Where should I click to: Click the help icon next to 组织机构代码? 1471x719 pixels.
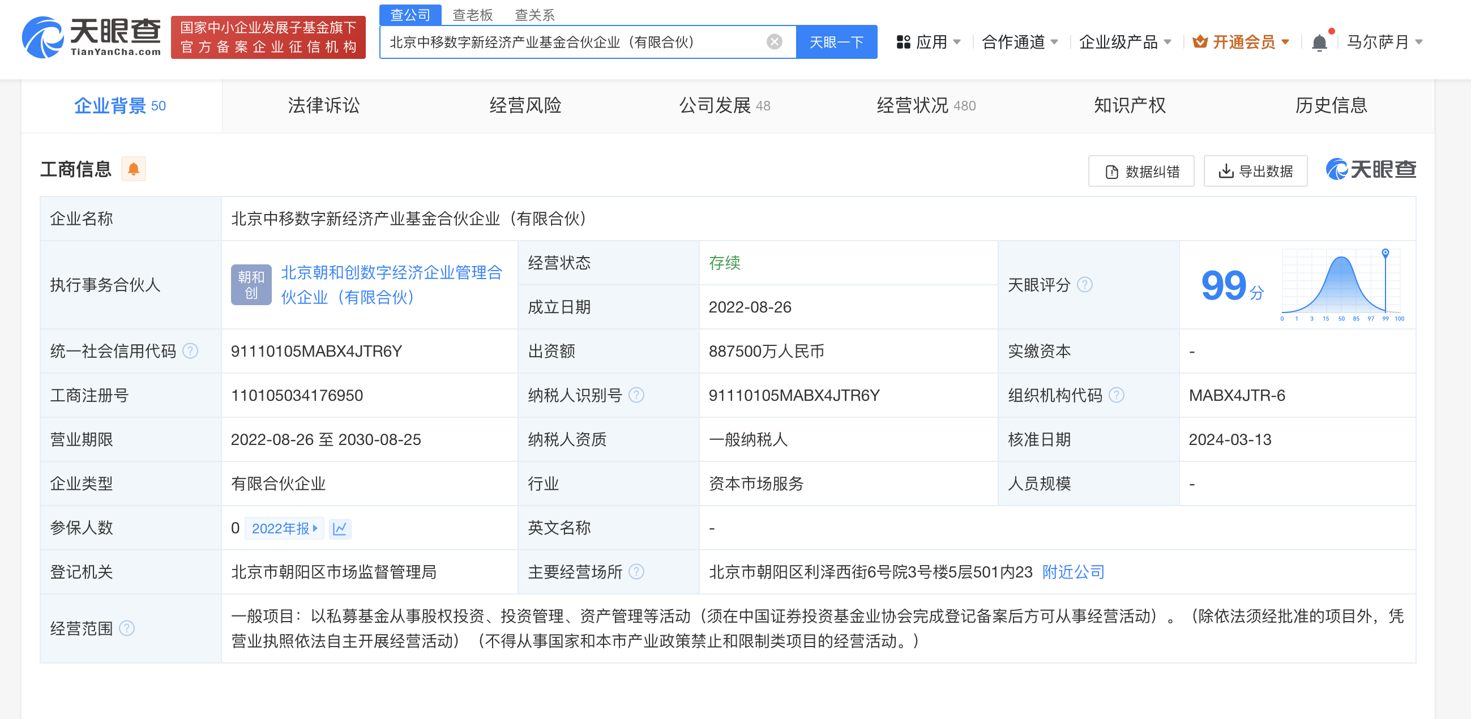1116,395
